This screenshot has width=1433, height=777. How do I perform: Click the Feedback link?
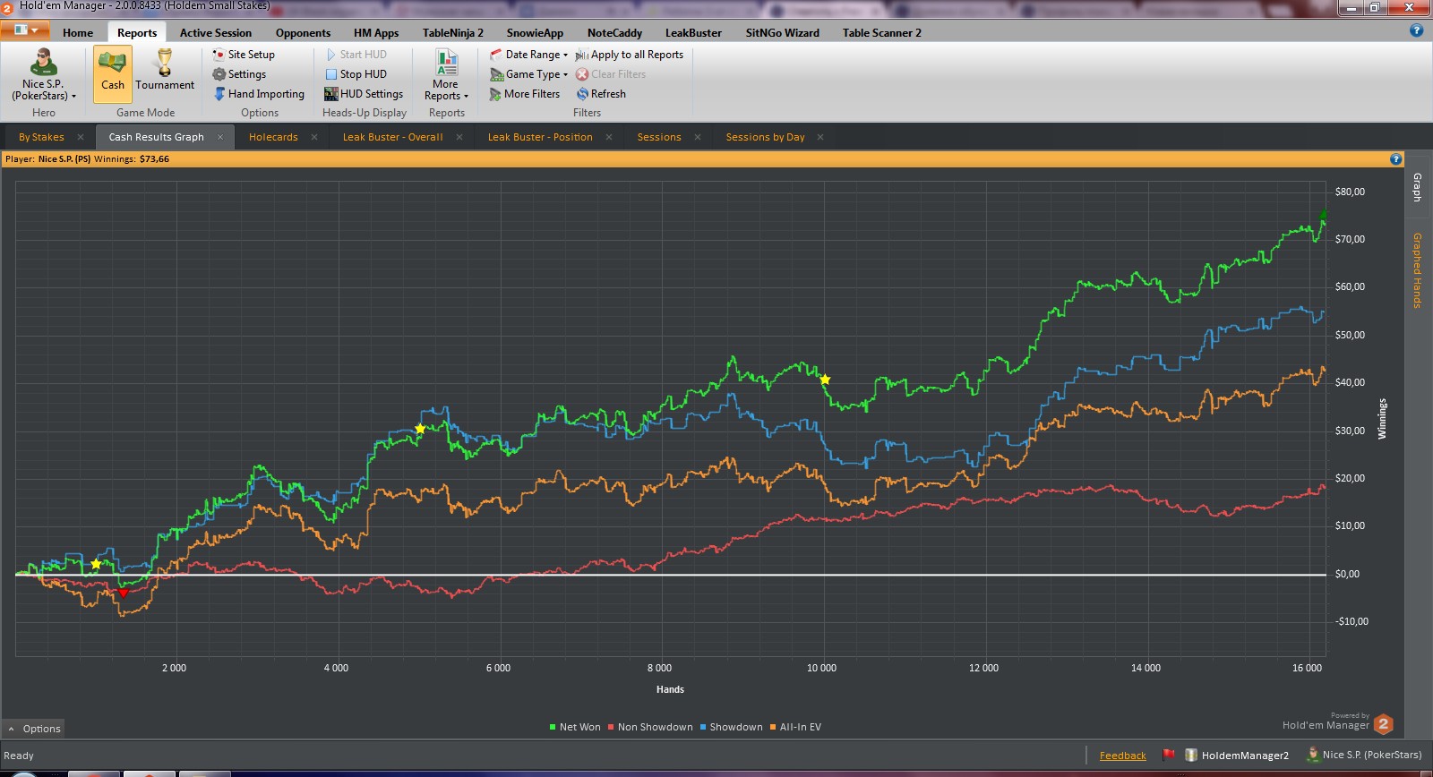coord(1122,756)
